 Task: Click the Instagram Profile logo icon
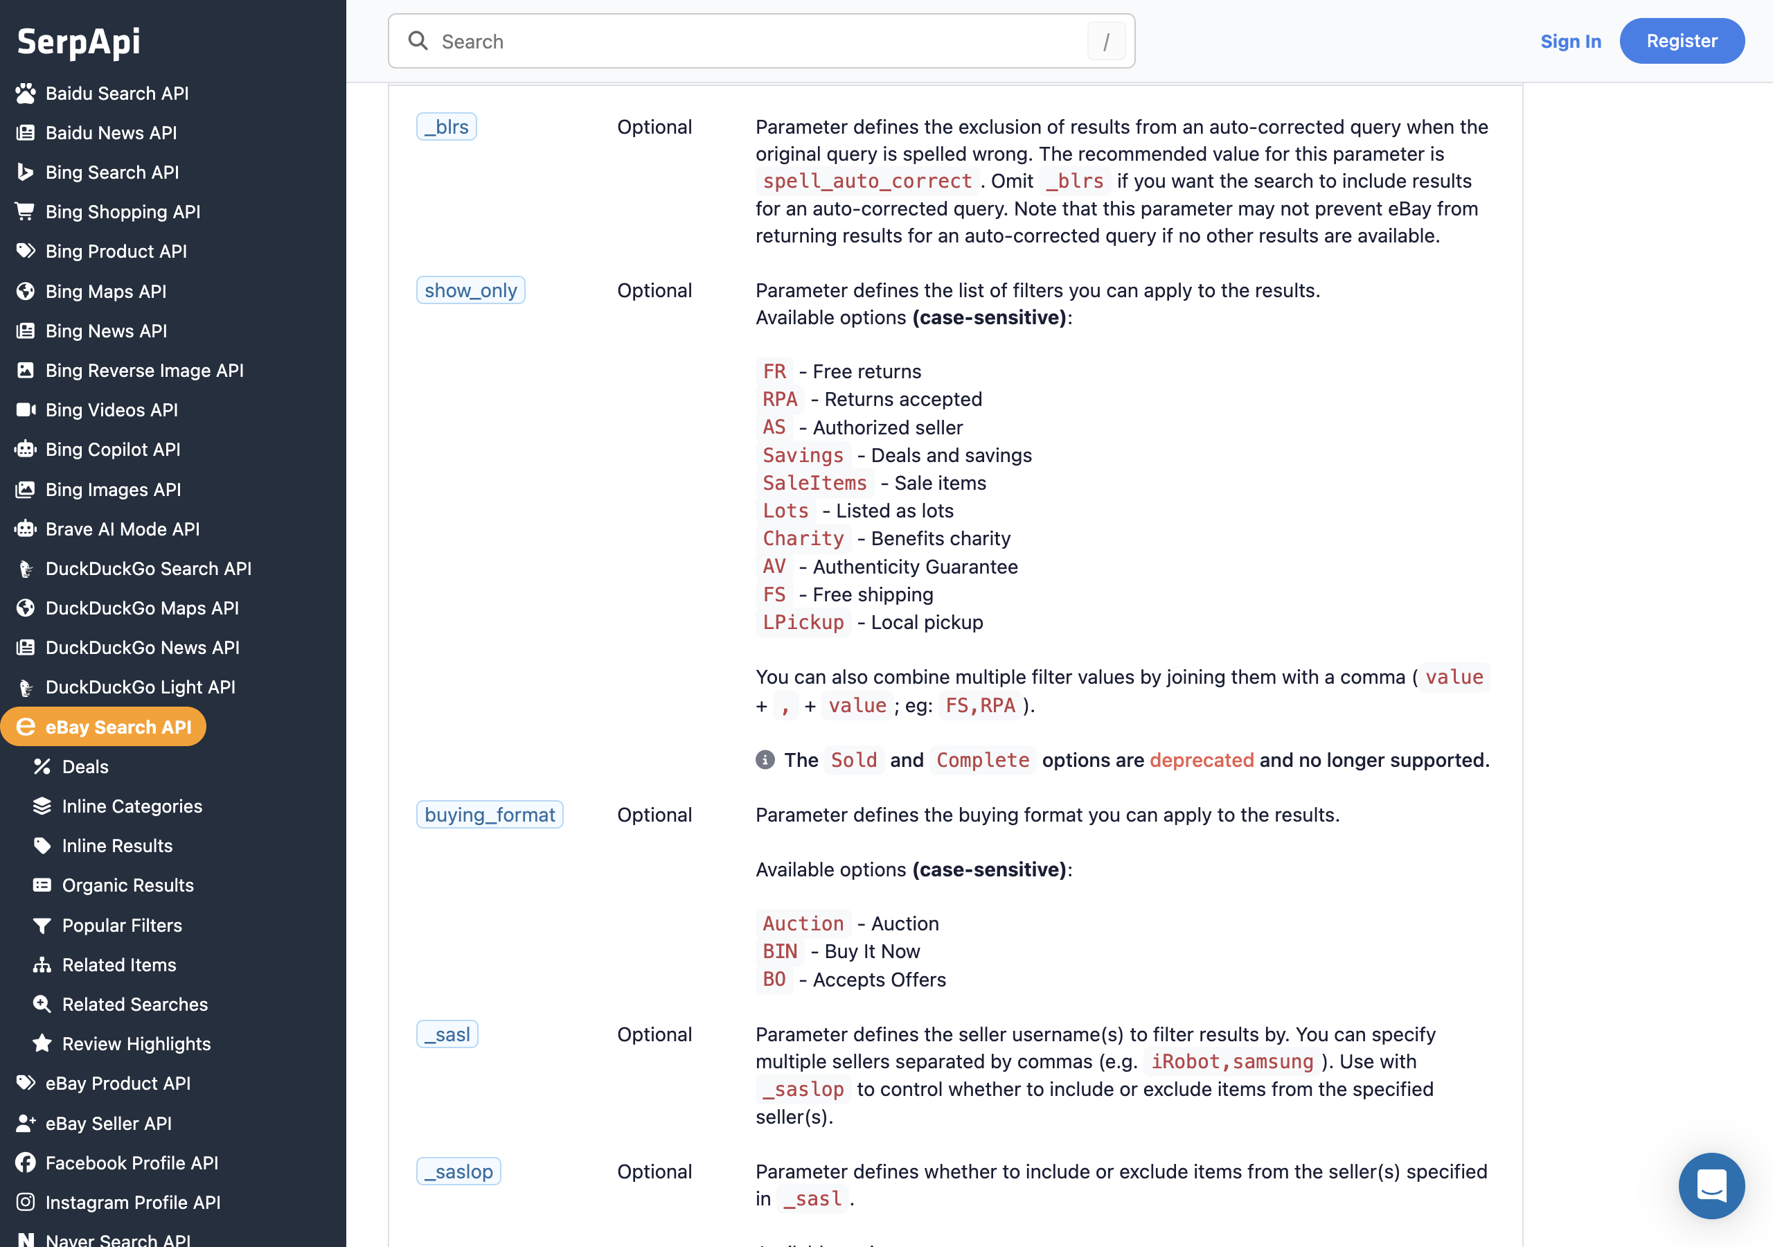26,1202
